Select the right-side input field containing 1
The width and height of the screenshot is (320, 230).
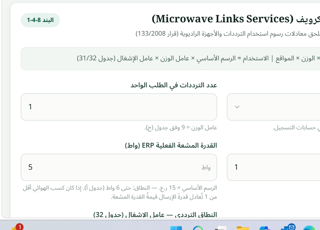274,167
